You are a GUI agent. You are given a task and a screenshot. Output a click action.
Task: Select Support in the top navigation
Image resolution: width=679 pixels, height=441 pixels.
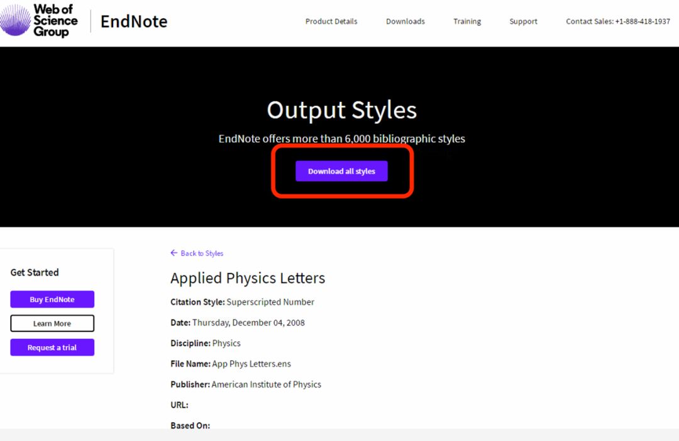[523, 21]
